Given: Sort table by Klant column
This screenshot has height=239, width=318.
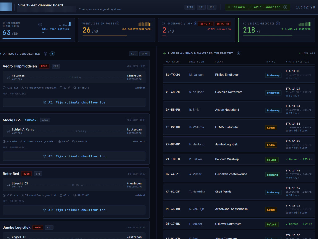Looking at the screenshot, I should 219,62.
